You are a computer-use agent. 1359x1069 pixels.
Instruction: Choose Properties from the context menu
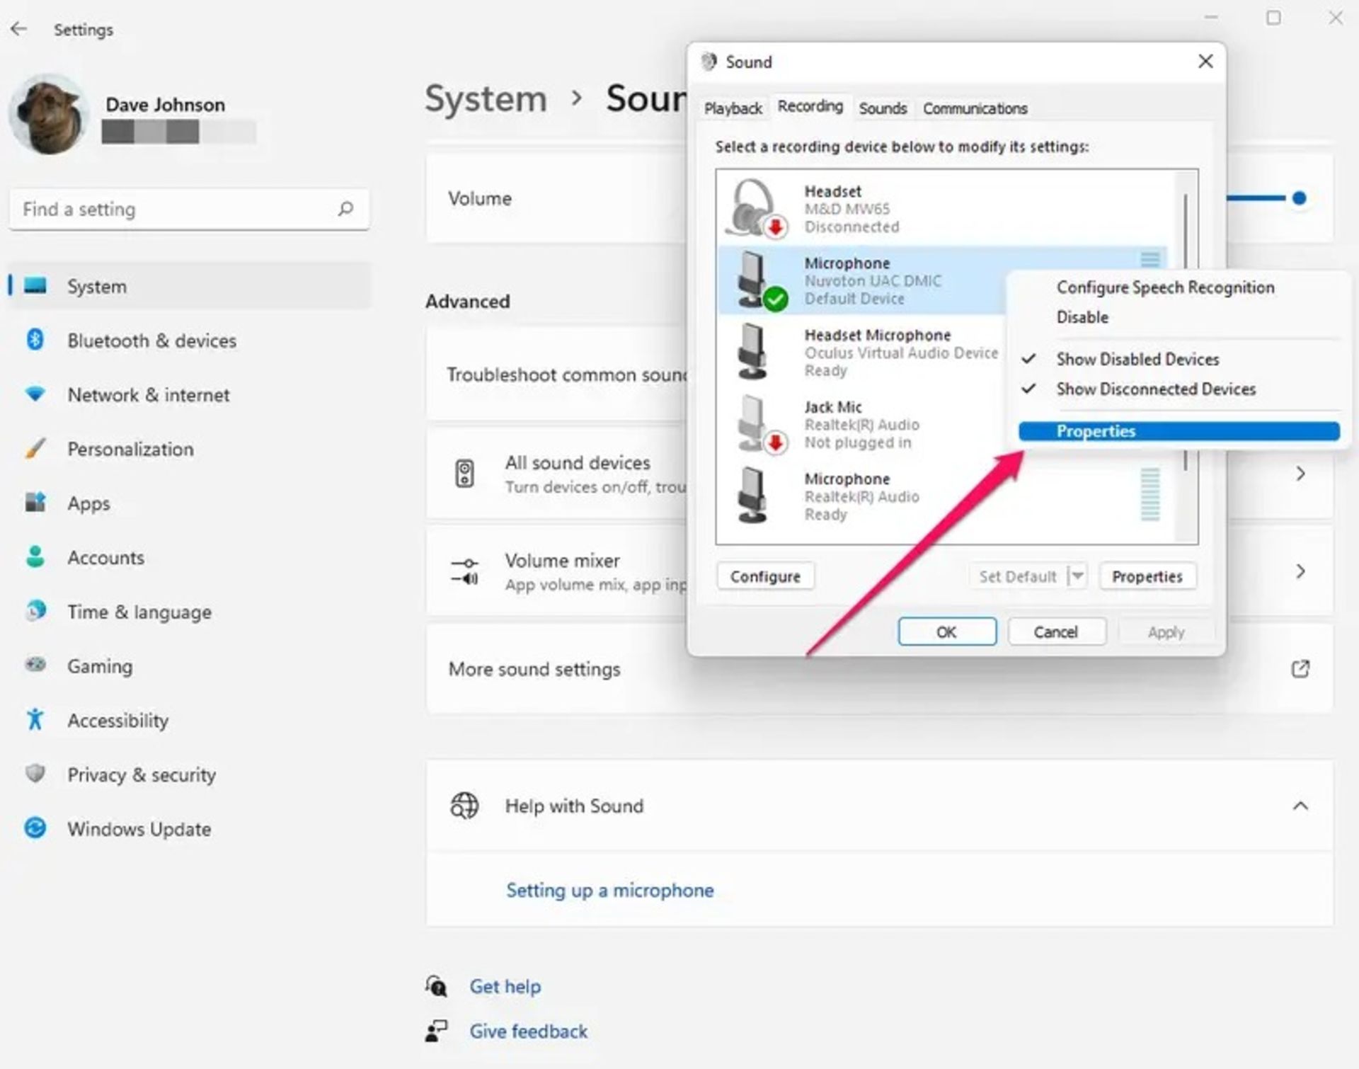(1096, 431)
